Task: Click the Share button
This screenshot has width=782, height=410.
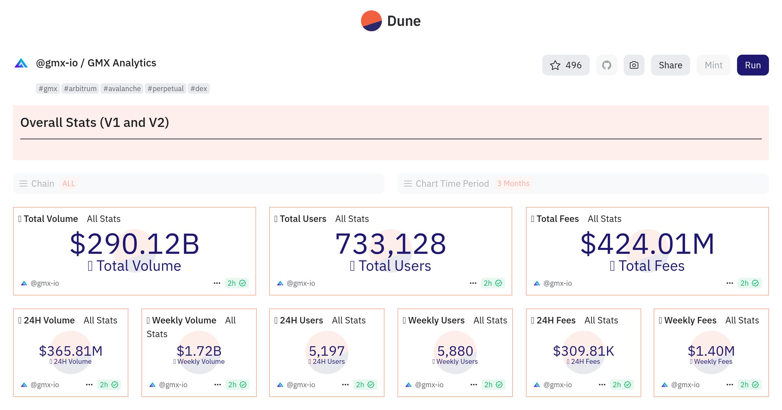Action: pos(670,65)
